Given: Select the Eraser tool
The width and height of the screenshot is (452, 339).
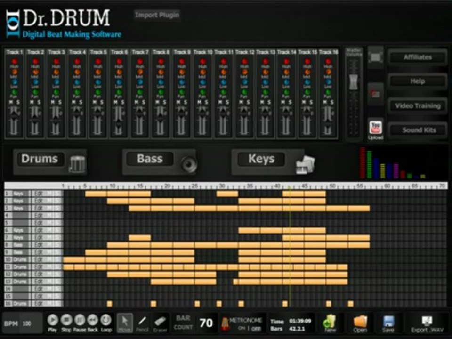Looking at the screenshot, I should [x=160, y=323].
